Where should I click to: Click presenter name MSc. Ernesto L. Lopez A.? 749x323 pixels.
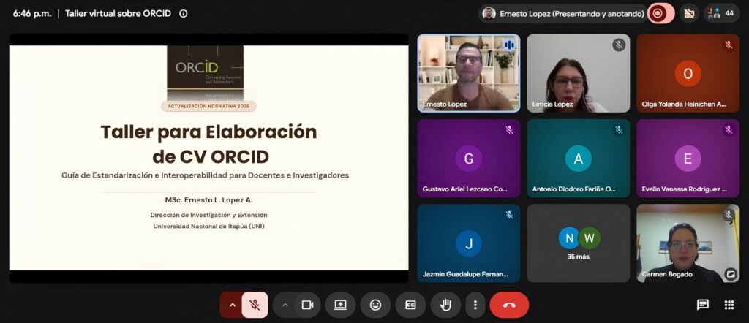pyautogui.click(x=208, y=200)
